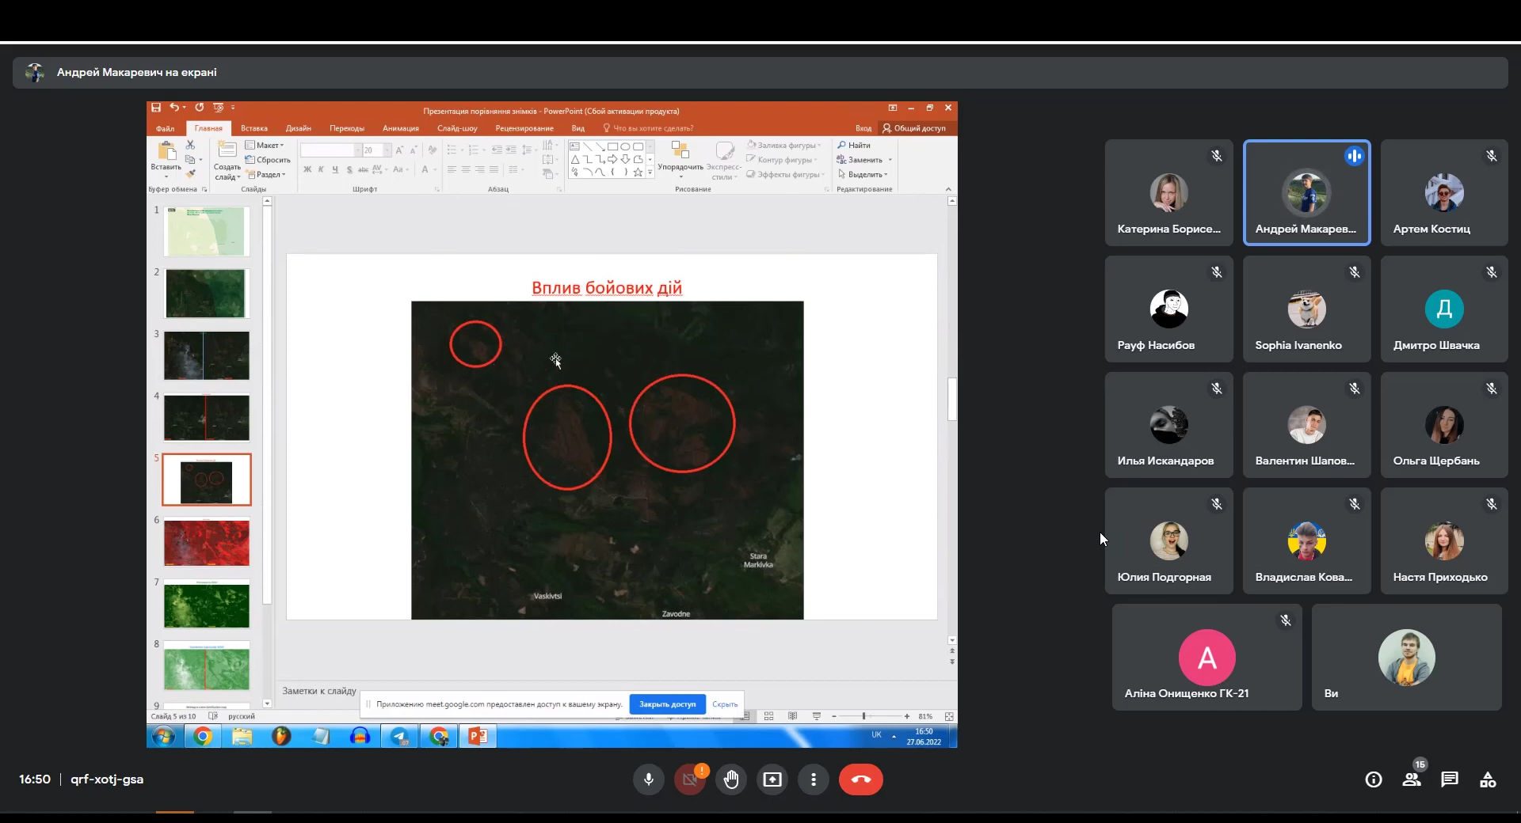Show the participants list
The width and height of the screenshot is (1521, 823).
click(1411, 779)
